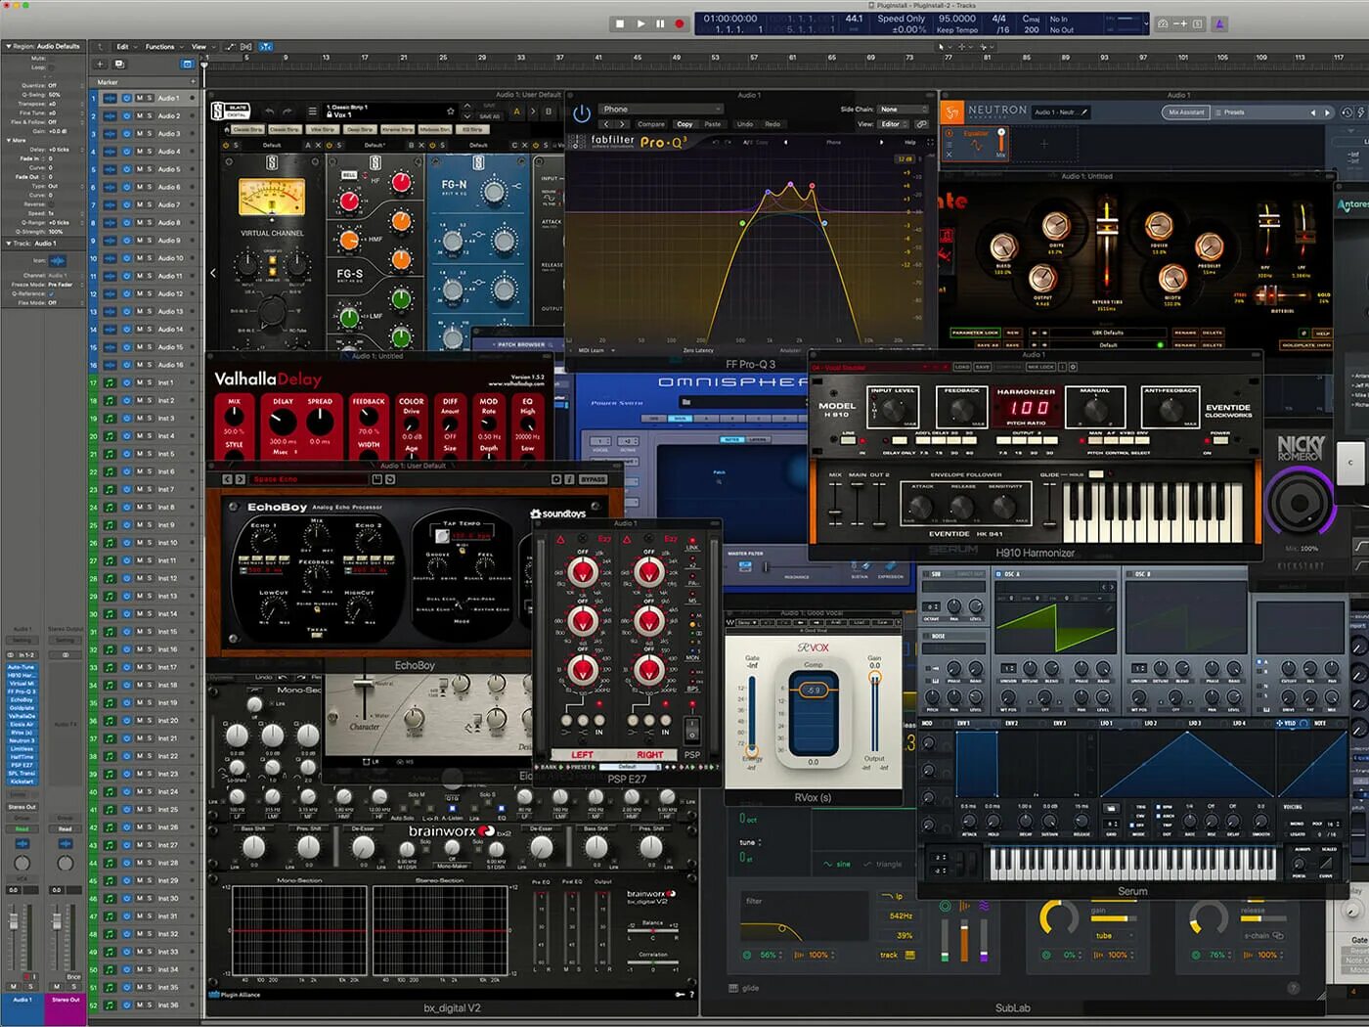Toggle the automation curve tool icon
Image resolution: width=1369 pixels, height=1027 pixels.
(231, 46)
